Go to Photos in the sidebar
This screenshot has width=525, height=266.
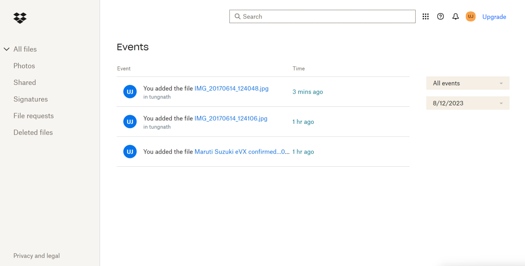point(24,66)
